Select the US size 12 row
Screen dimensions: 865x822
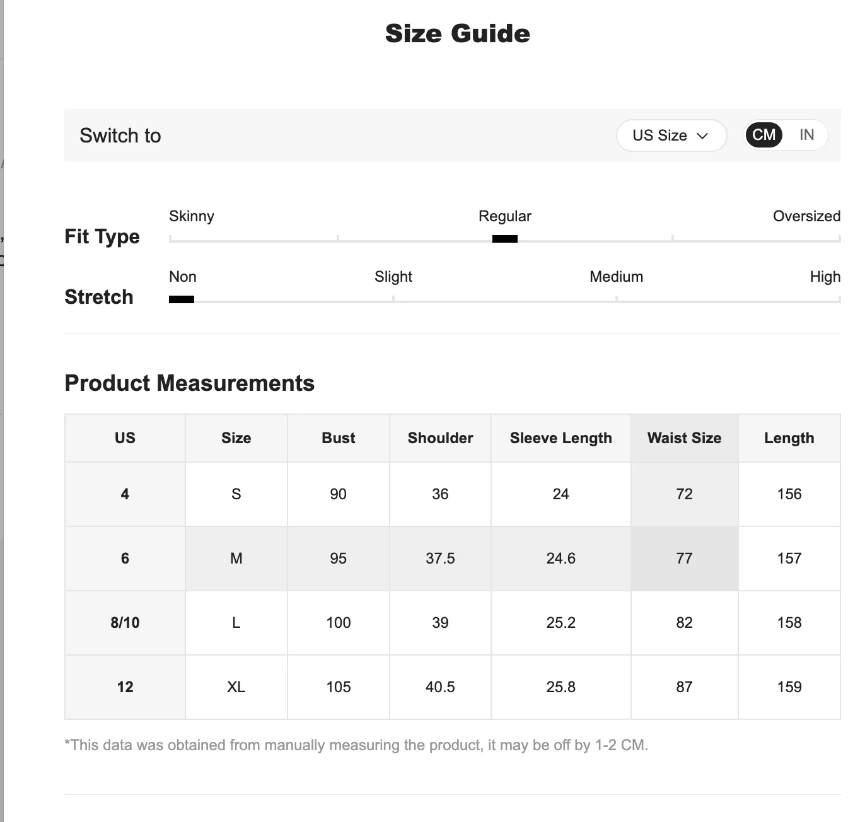point(125,687)
